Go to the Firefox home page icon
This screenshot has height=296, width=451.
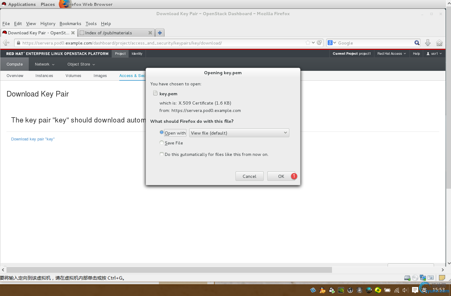click(x=439, y=43)
